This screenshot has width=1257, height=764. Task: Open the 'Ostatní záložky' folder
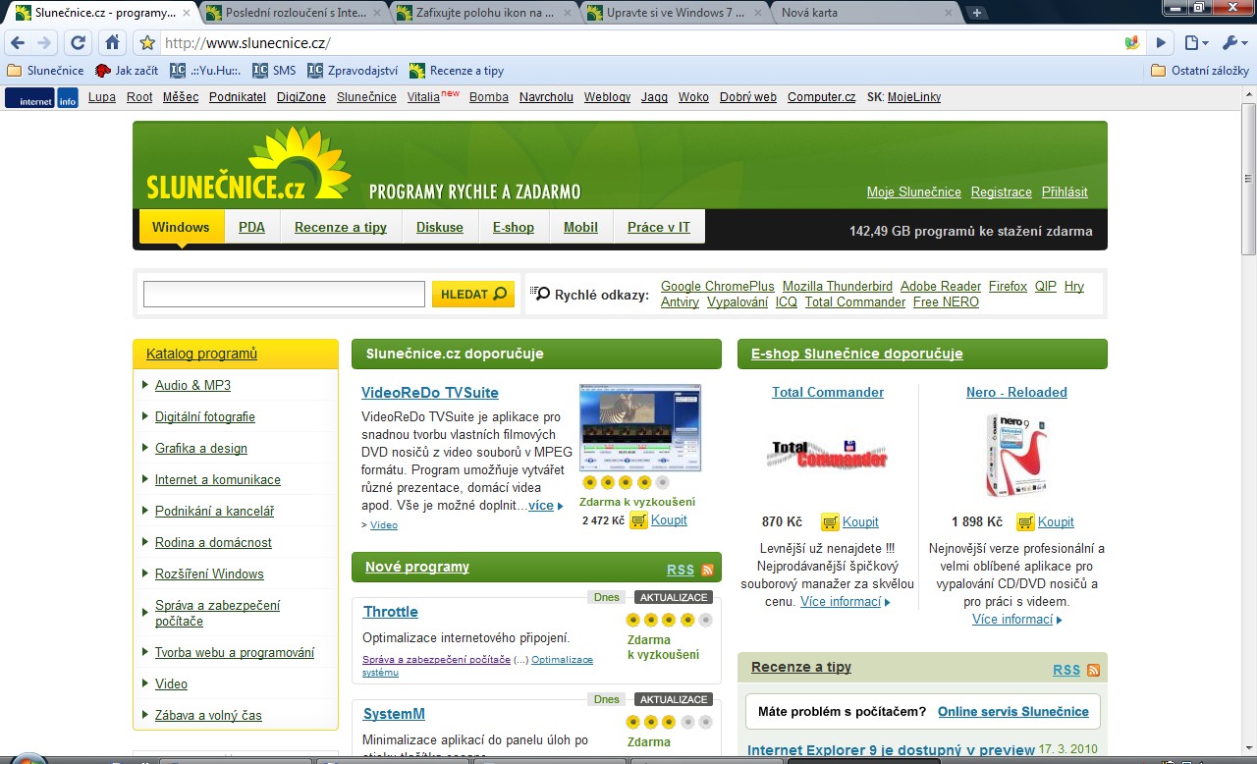pyautogui.click(x=1200, y=71)
